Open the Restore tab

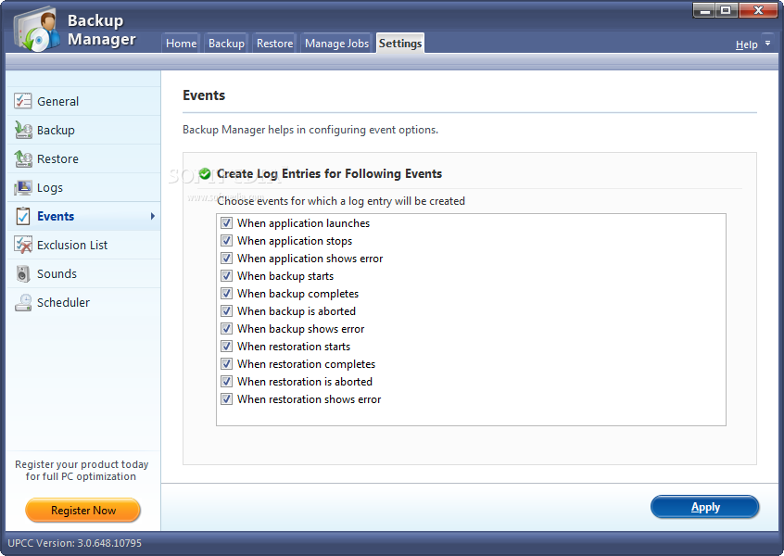[274, 44]
